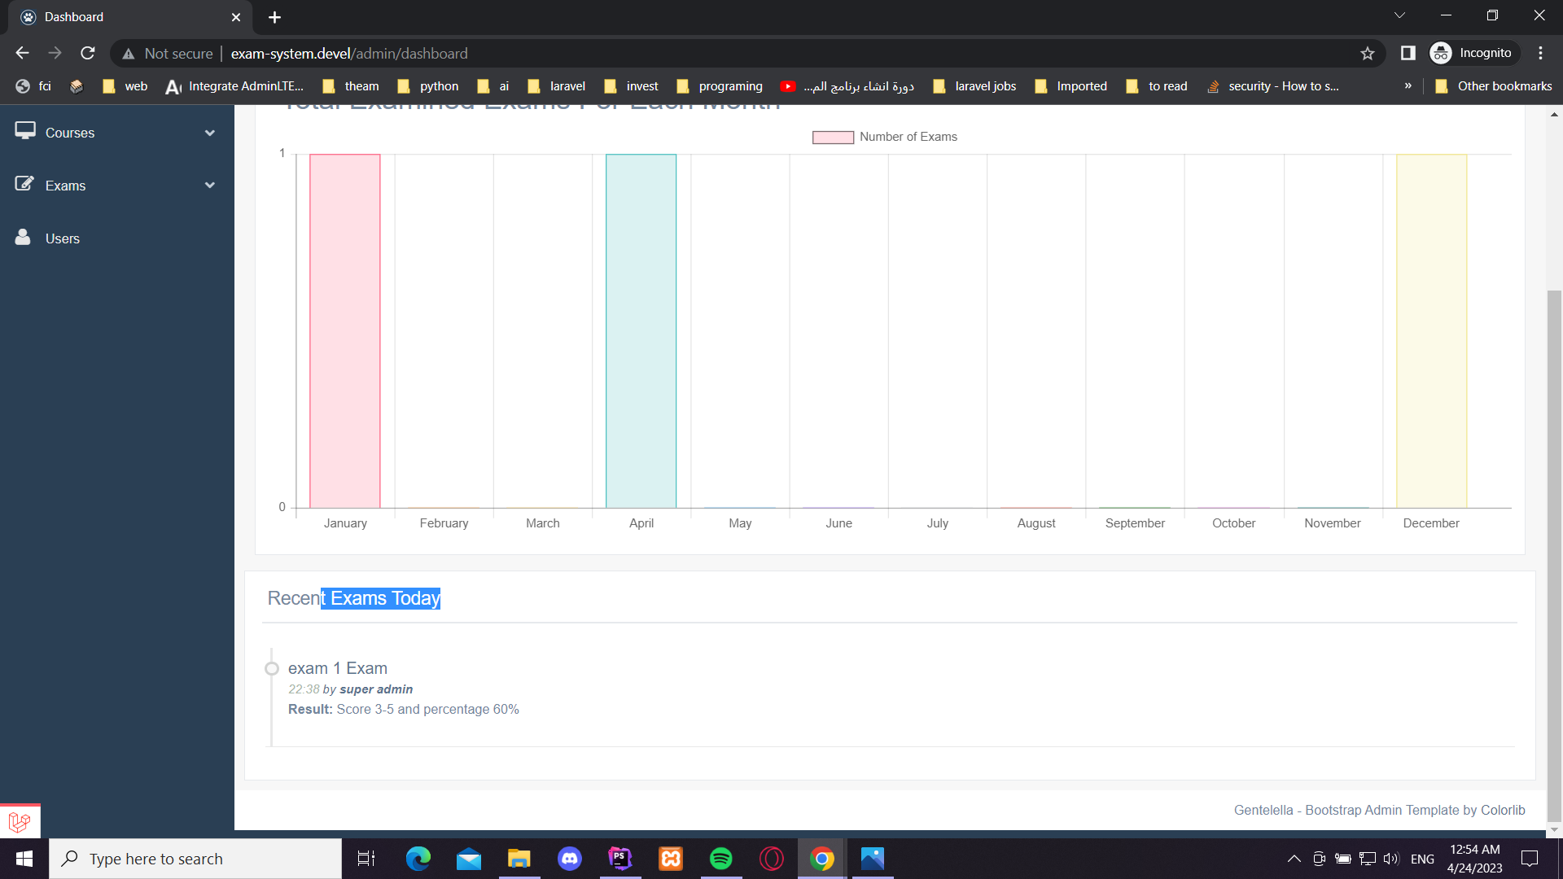Image resolution: width=1563 pixels, height=879 pixels.
Task: Reload the dashboard page
Action: 88,53
